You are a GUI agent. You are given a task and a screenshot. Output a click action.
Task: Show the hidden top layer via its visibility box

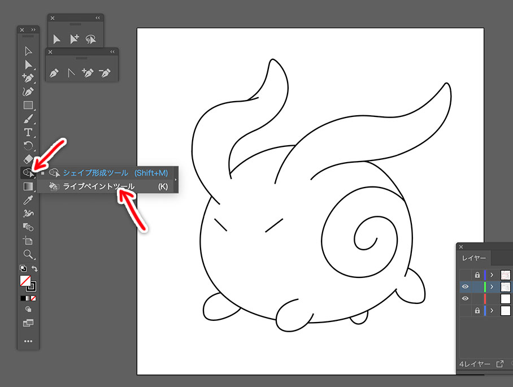click(465, 275)
